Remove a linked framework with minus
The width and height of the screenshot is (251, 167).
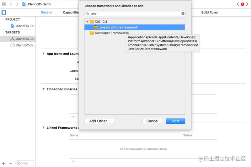click(80, 162)
